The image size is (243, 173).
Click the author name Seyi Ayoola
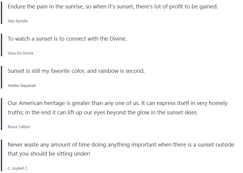point(18,21)
